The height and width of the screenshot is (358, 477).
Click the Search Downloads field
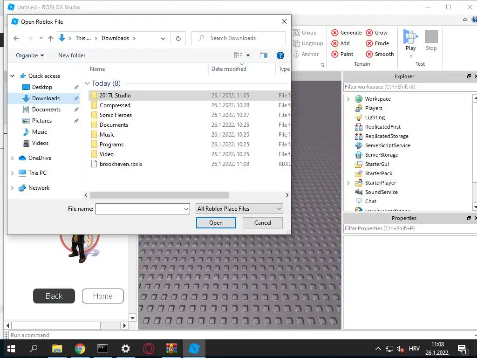click(238, 38)
